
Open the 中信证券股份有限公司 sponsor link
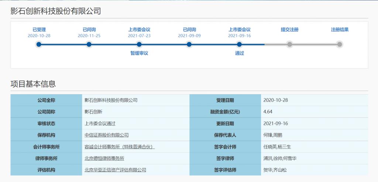coord(107,135)
